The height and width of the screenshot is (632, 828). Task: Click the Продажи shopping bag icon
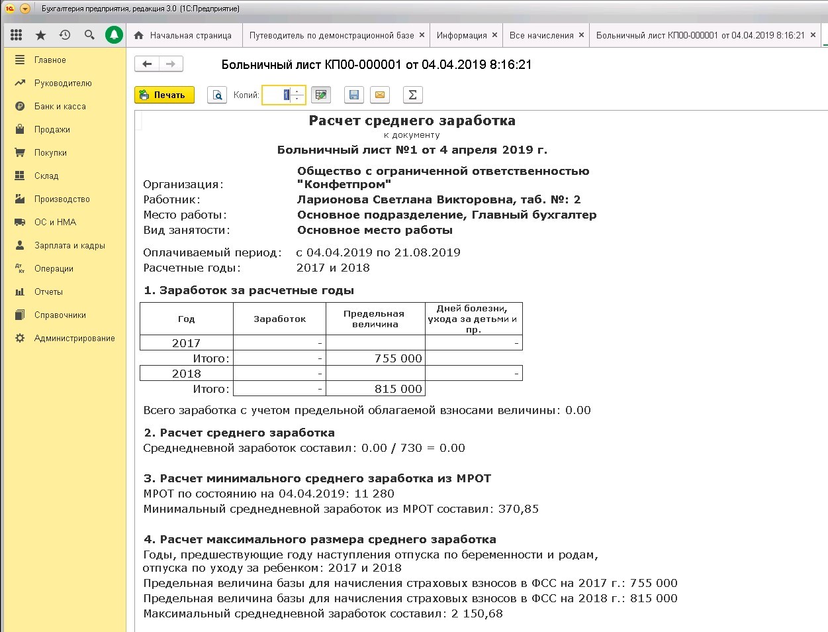pos(20,129)
